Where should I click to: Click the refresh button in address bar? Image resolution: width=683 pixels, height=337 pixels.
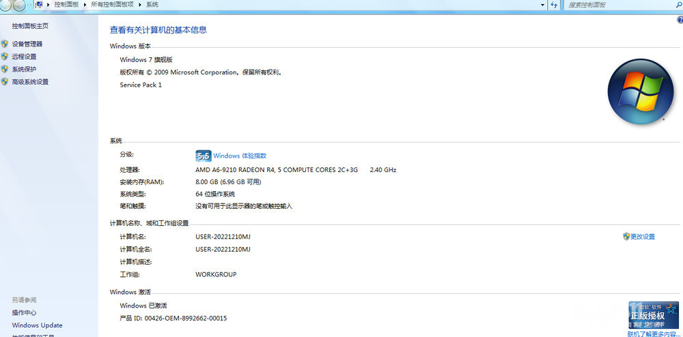(554, 5)
